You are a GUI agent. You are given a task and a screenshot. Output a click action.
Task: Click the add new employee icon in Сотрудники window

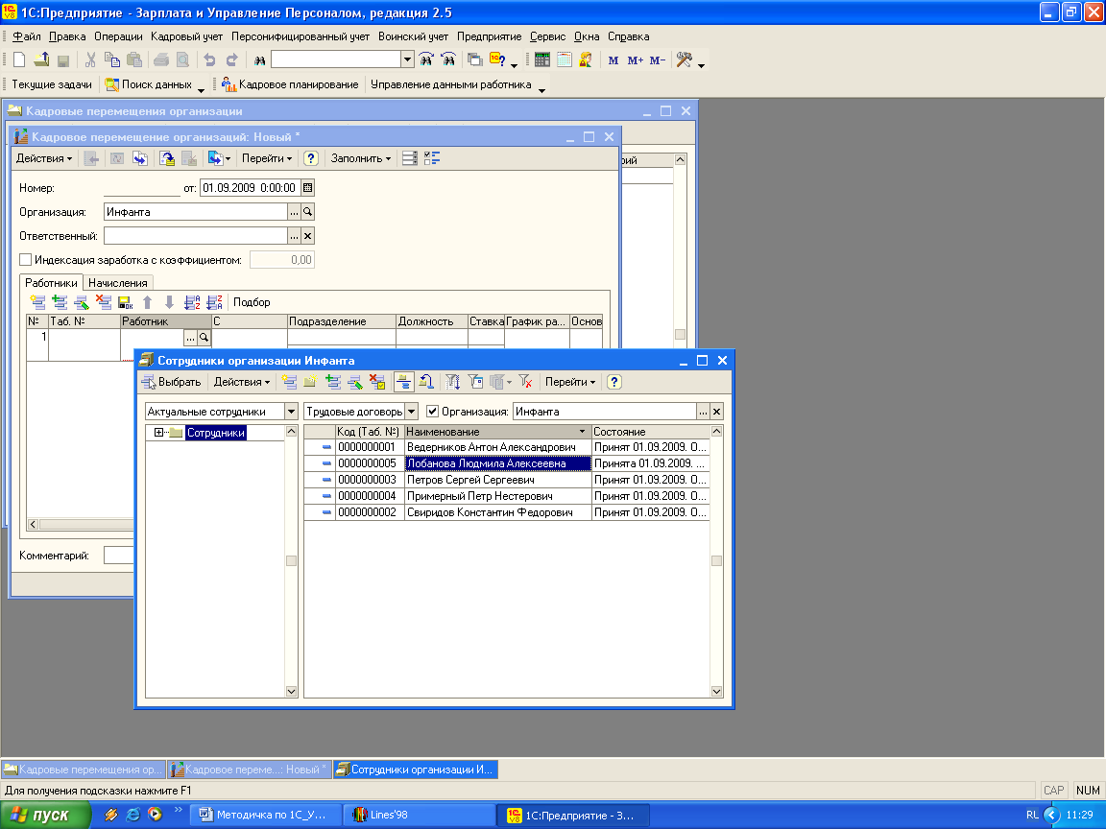coord(288,382)
